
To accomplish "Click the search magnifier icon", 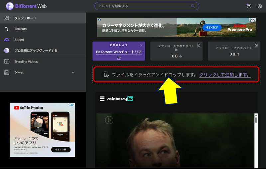I will tap(193, 6).
